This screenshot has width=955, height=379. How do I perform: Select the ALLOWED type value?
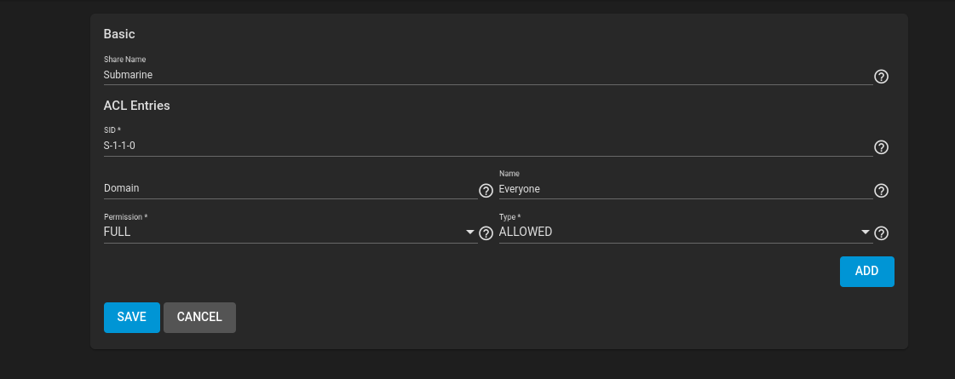tap(525, 233)
